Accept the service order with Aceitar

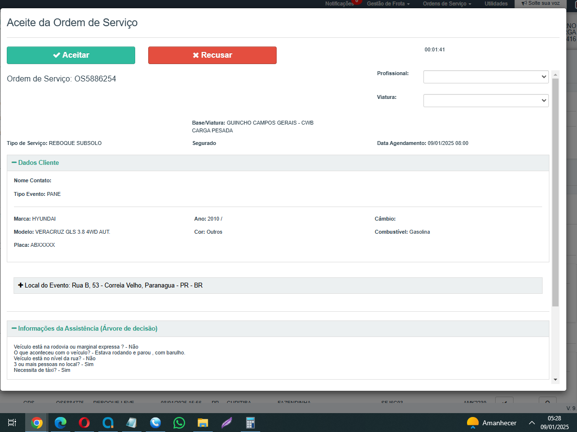click(x=71, y=55)
